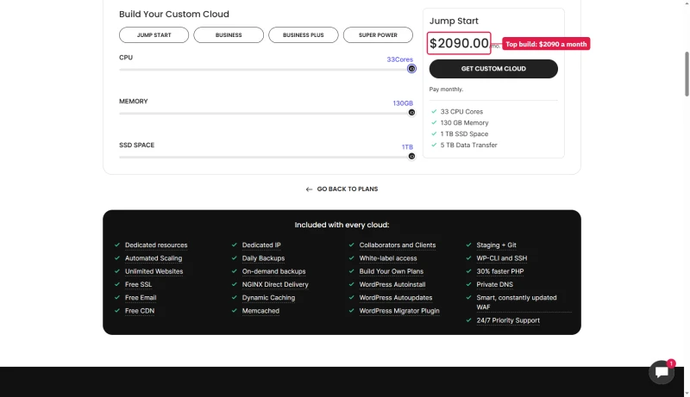The image size is (690, 397).
Task: Click the SSD Space slider handle
Action: [x=411, y=157]
